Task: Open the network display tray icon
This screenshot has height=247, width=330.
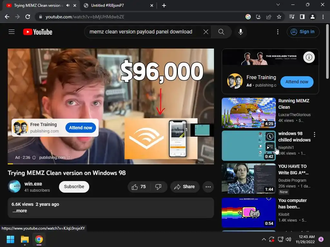Action: click(x=280, y=239)
